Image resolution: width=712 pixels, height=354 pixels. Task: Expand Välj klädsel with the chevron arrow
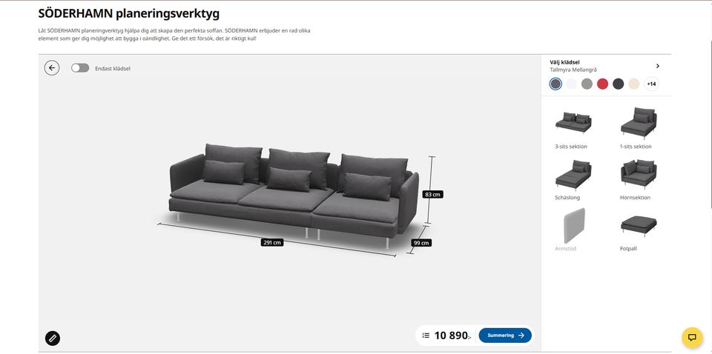[x=658, y=66]
